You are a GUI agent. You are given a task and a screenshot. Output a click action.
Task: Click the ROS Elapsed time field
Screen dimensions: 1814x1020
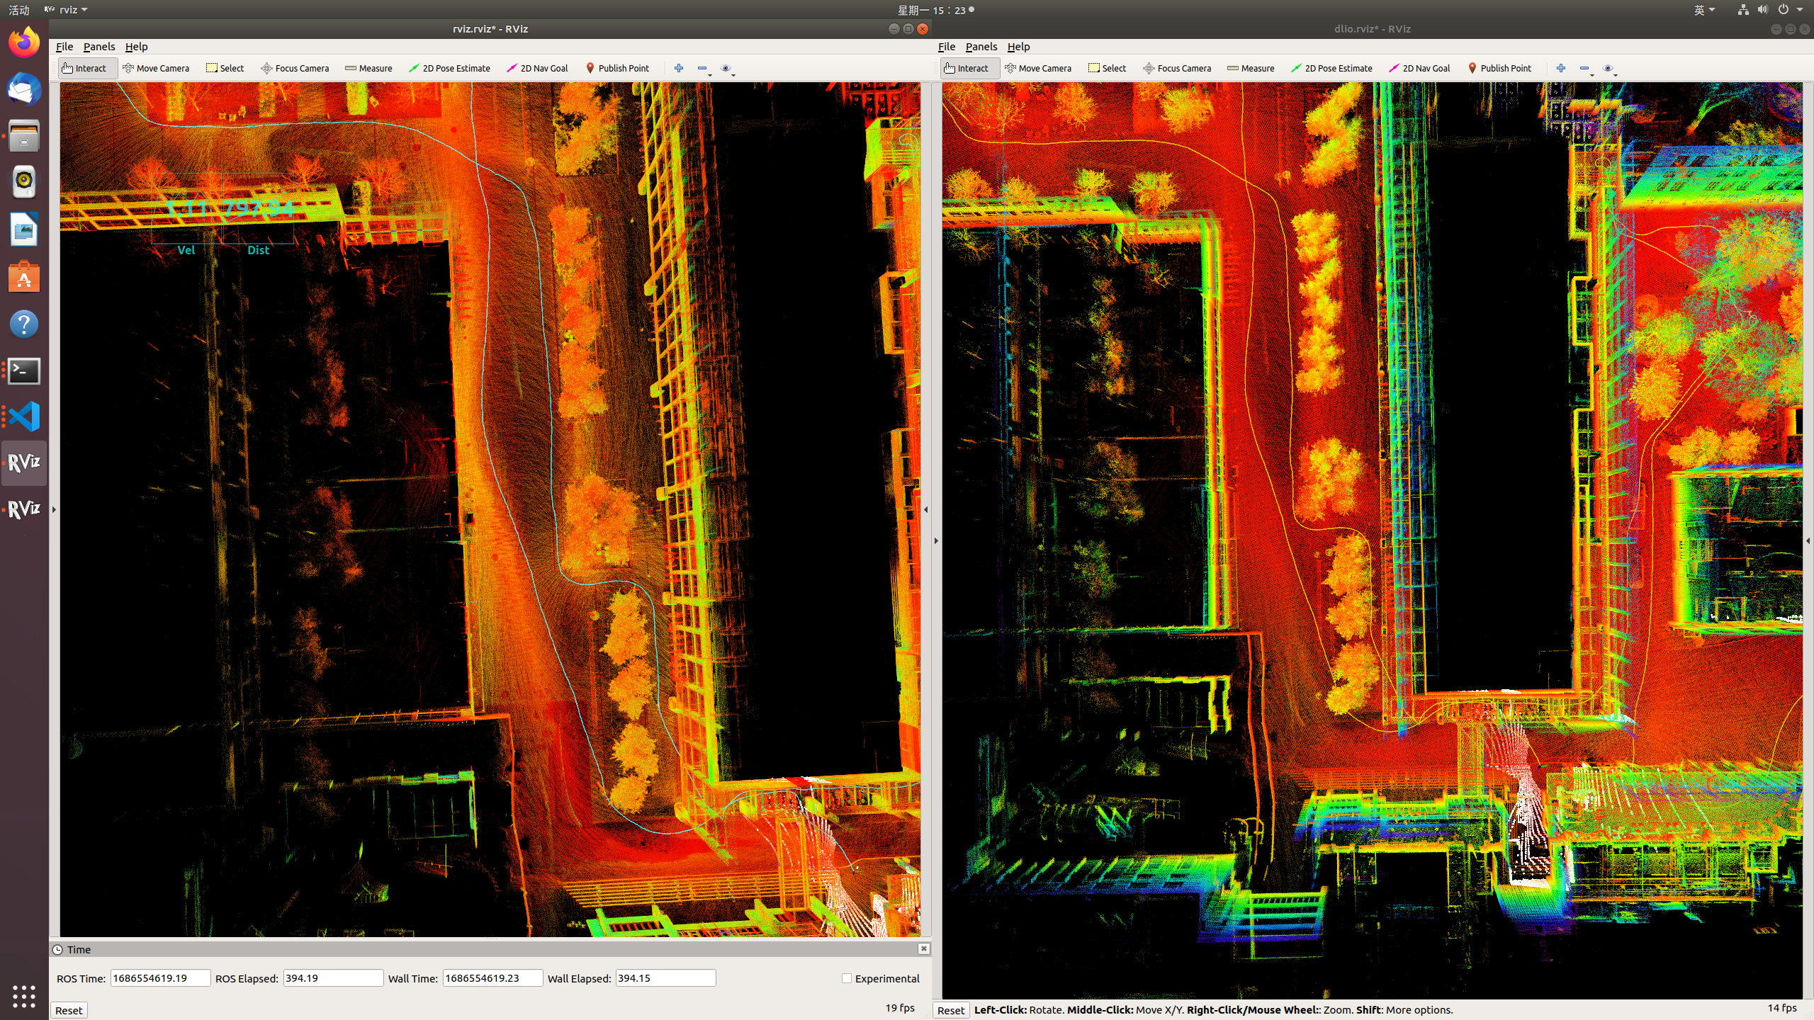[333, 978]
